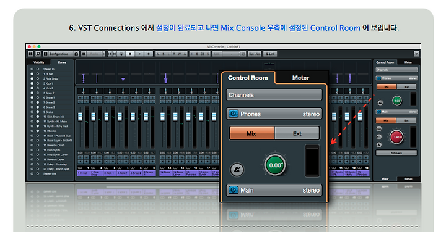
Task: Start playback in MixConsole toolbar
Action: tap(139, 54)
